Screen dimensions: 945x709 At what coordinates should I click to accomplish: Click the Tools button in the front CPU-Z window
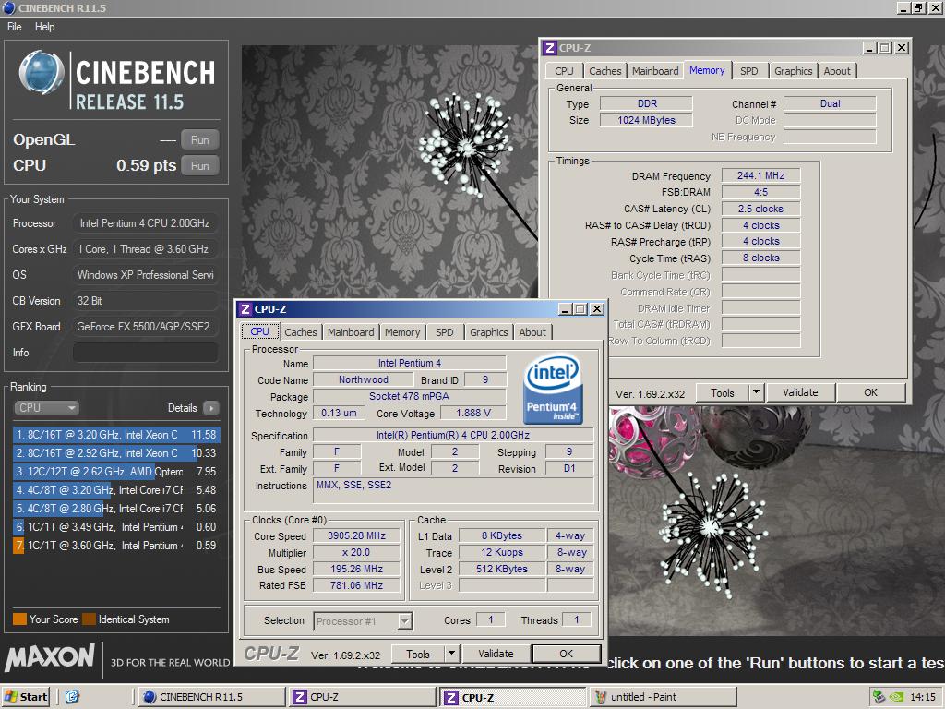[418, 654]
